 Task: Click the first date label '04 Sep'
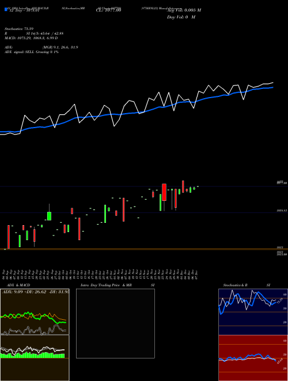(4, 274)
